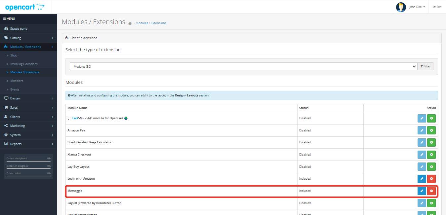Click the Orders in progress bar
This screenshot has height=215, width=446.
tap(28, 168)
